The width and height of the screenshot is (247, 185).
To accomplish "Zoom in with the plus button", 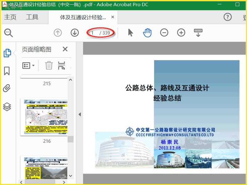I will pos(181,33).
